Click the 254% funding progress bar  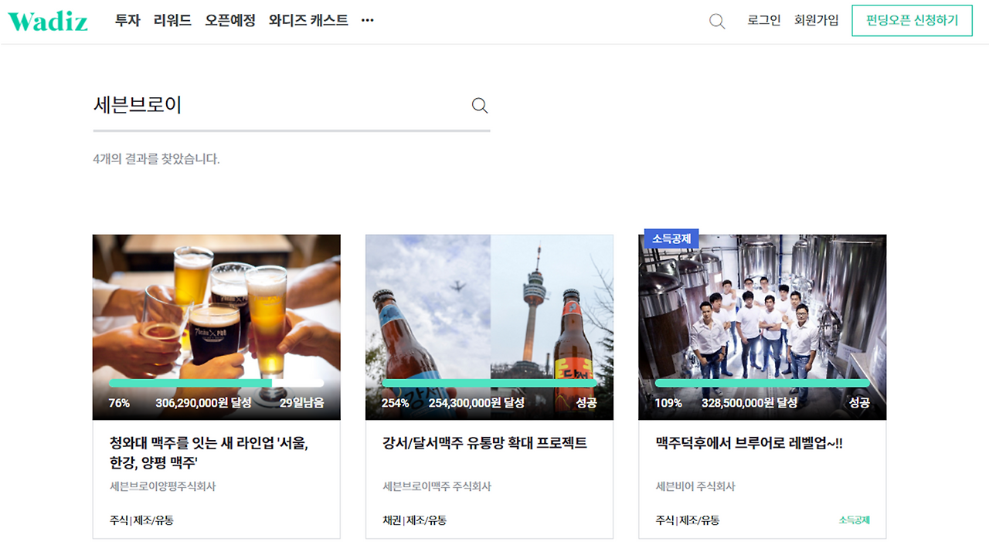[490, 383]
